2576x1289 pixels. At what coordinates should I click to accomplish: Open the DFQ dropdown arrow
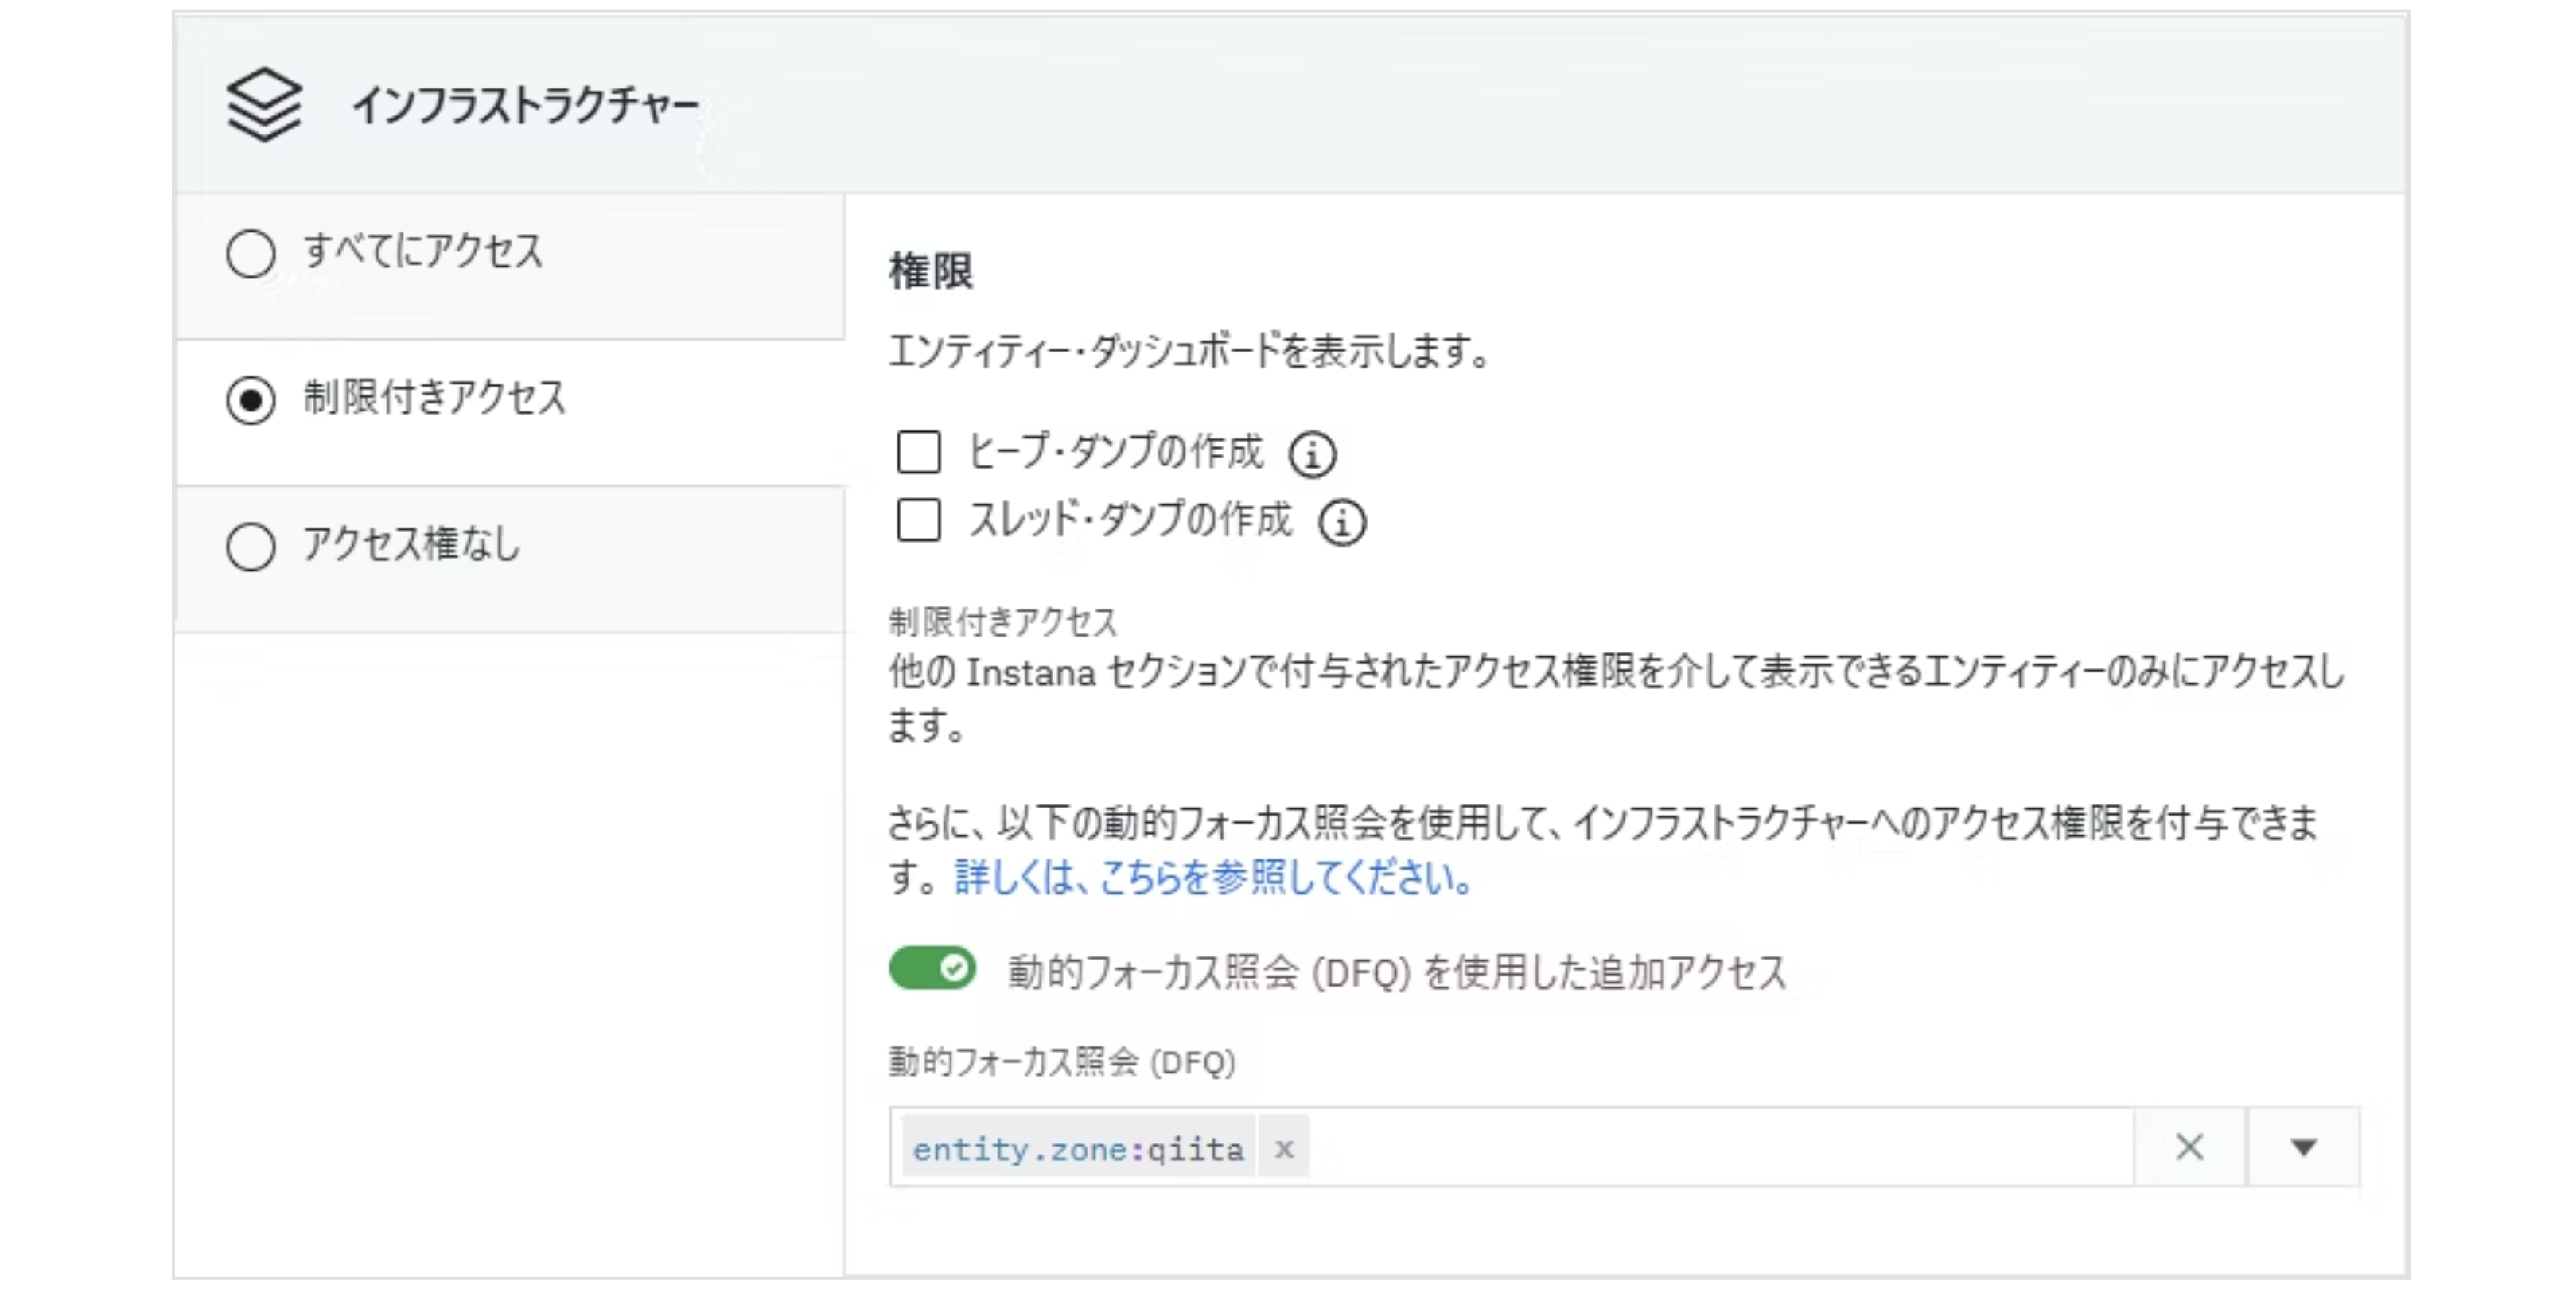click(2303, 1147)
